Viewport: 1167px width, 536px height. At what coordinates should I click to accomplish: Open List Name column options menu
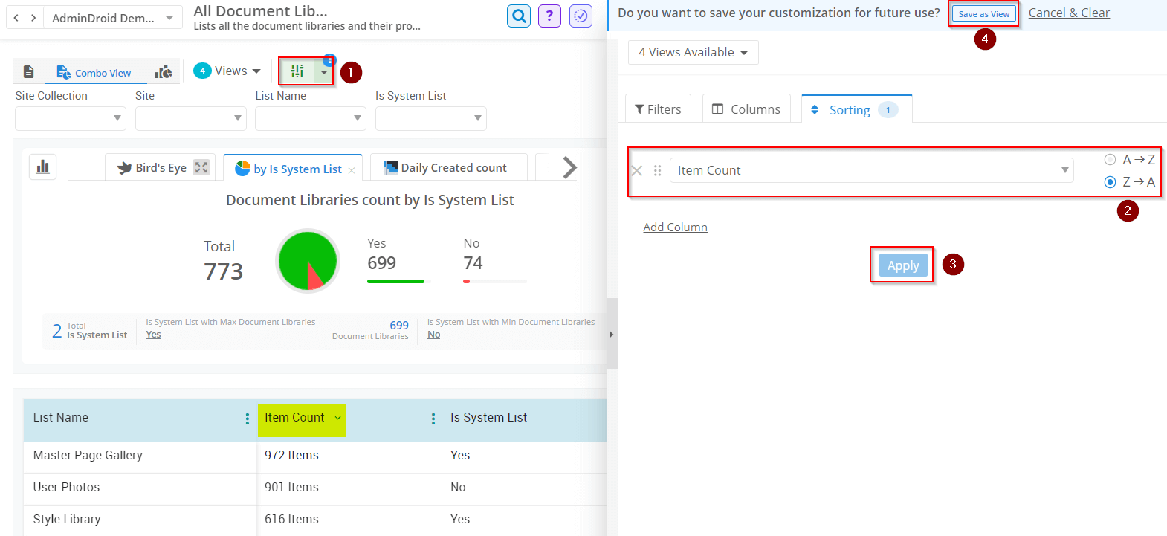pos(248,419)
